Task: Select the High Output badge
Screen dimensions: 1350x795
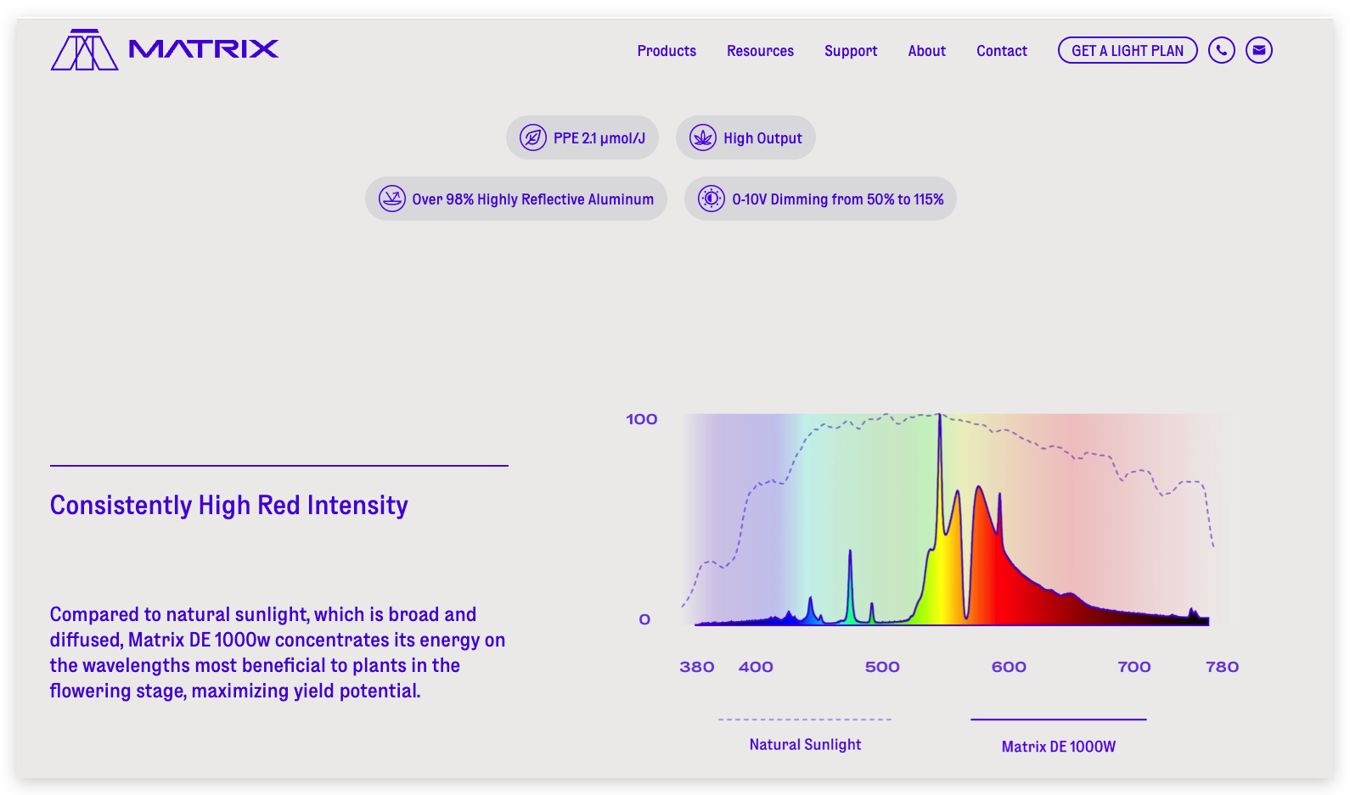Action: [745, 137]
